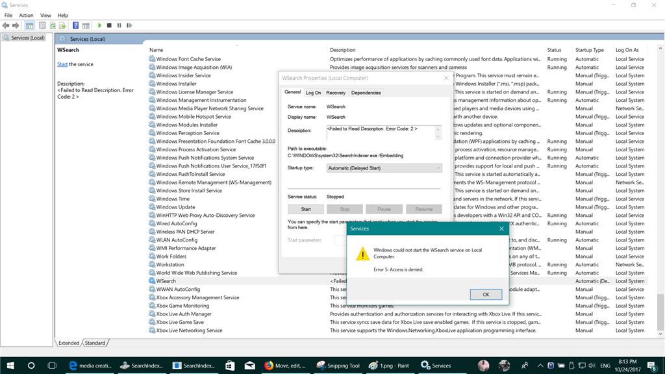Viewport: 665px width, 374px height.
Task: Switch to the Recovery tab
Action: [x=336, y=93]
